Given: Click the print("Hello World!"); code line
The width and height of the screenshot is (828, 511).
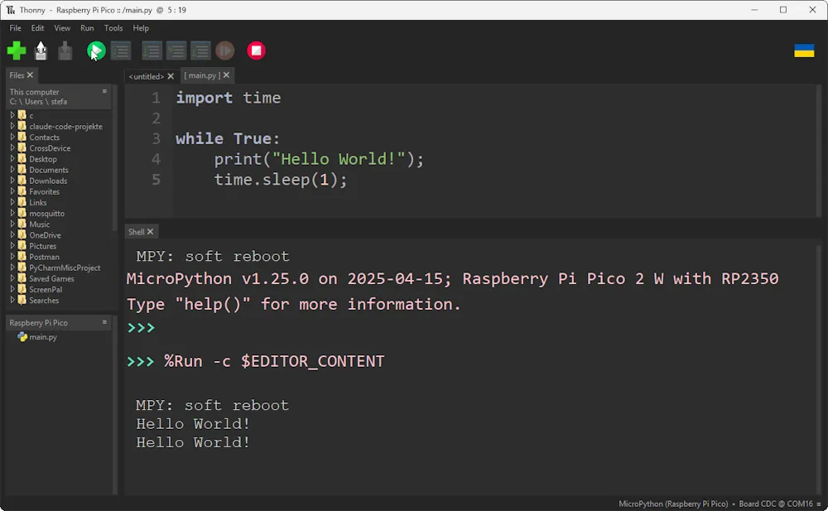Looking at the screenshot, I should (319, 159).
